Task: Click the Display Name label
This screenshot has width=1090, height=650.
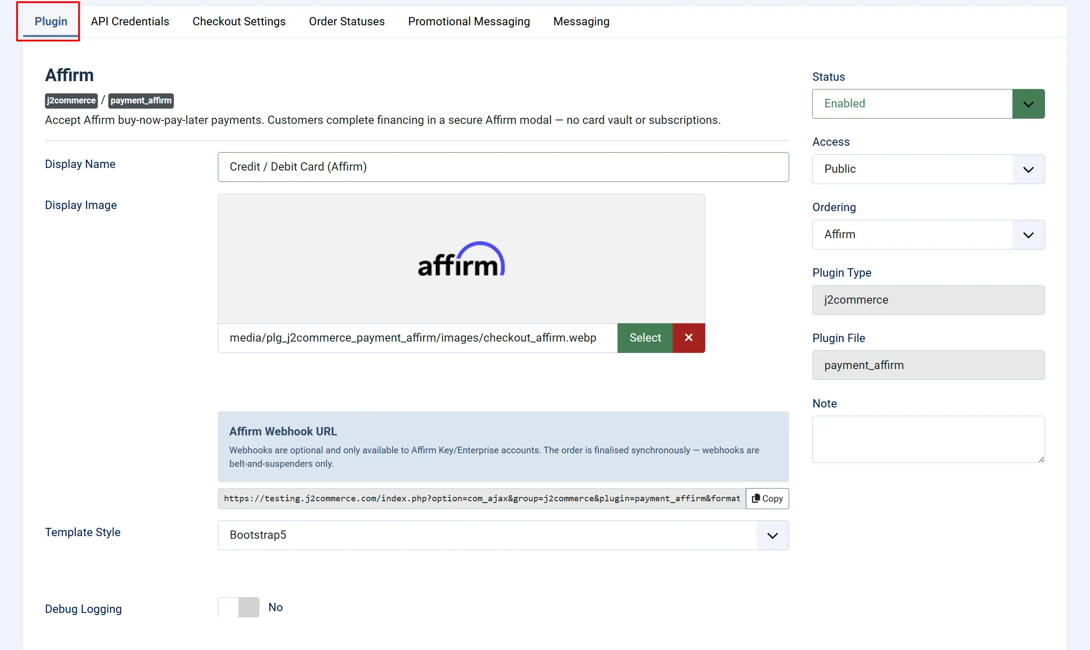Action: (x=80, y=164)
